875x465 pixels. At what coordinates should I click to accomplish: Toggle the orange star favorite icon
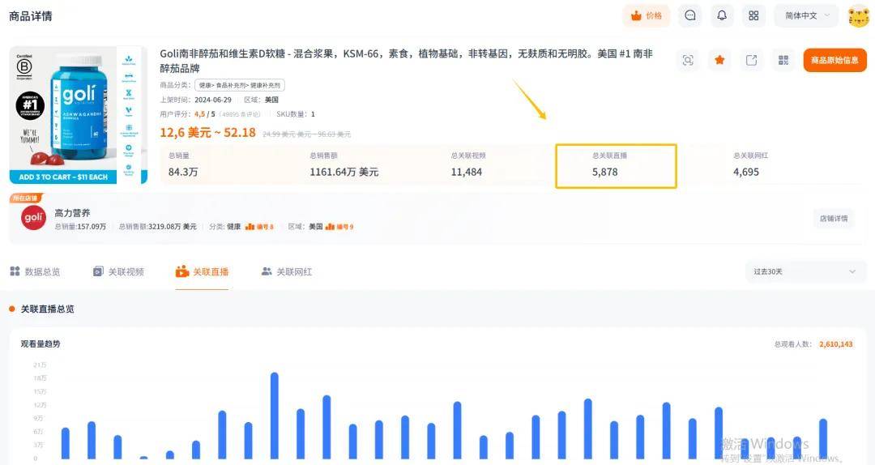720,60
